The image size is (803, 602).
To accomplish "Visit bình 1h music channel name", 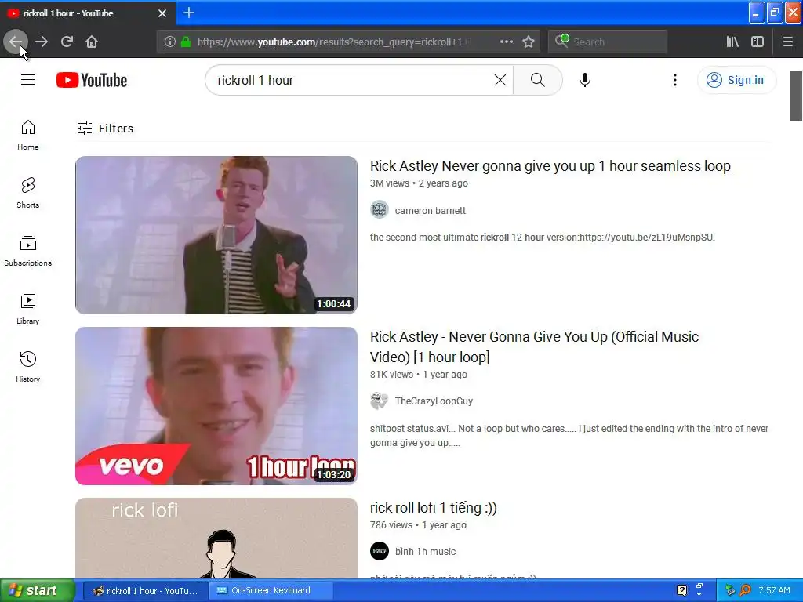I will click(x=425, y=551).
